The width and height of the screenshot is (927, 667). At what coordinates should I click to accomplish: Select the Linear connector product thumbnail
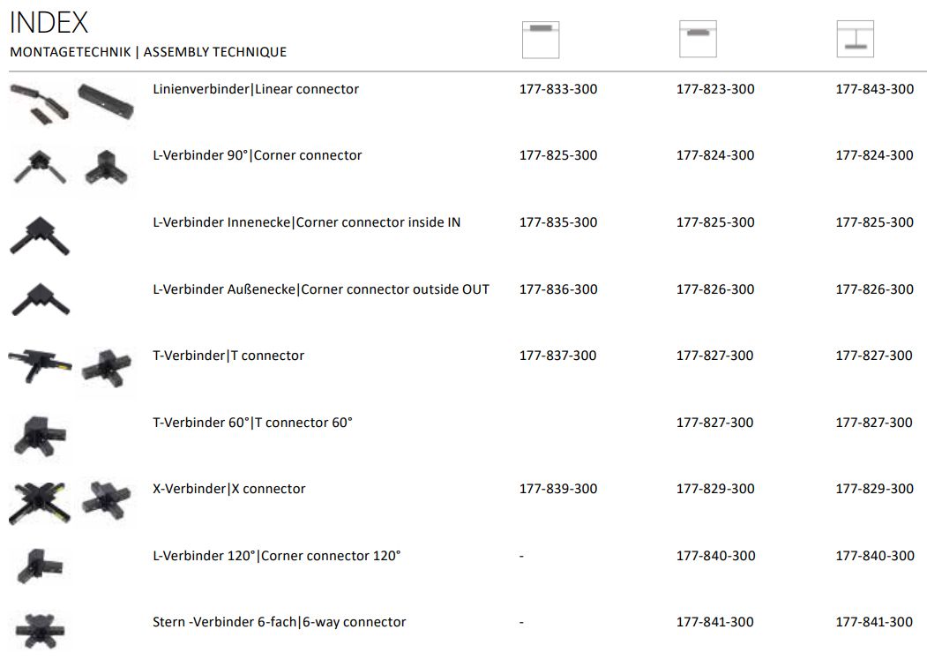72,103
